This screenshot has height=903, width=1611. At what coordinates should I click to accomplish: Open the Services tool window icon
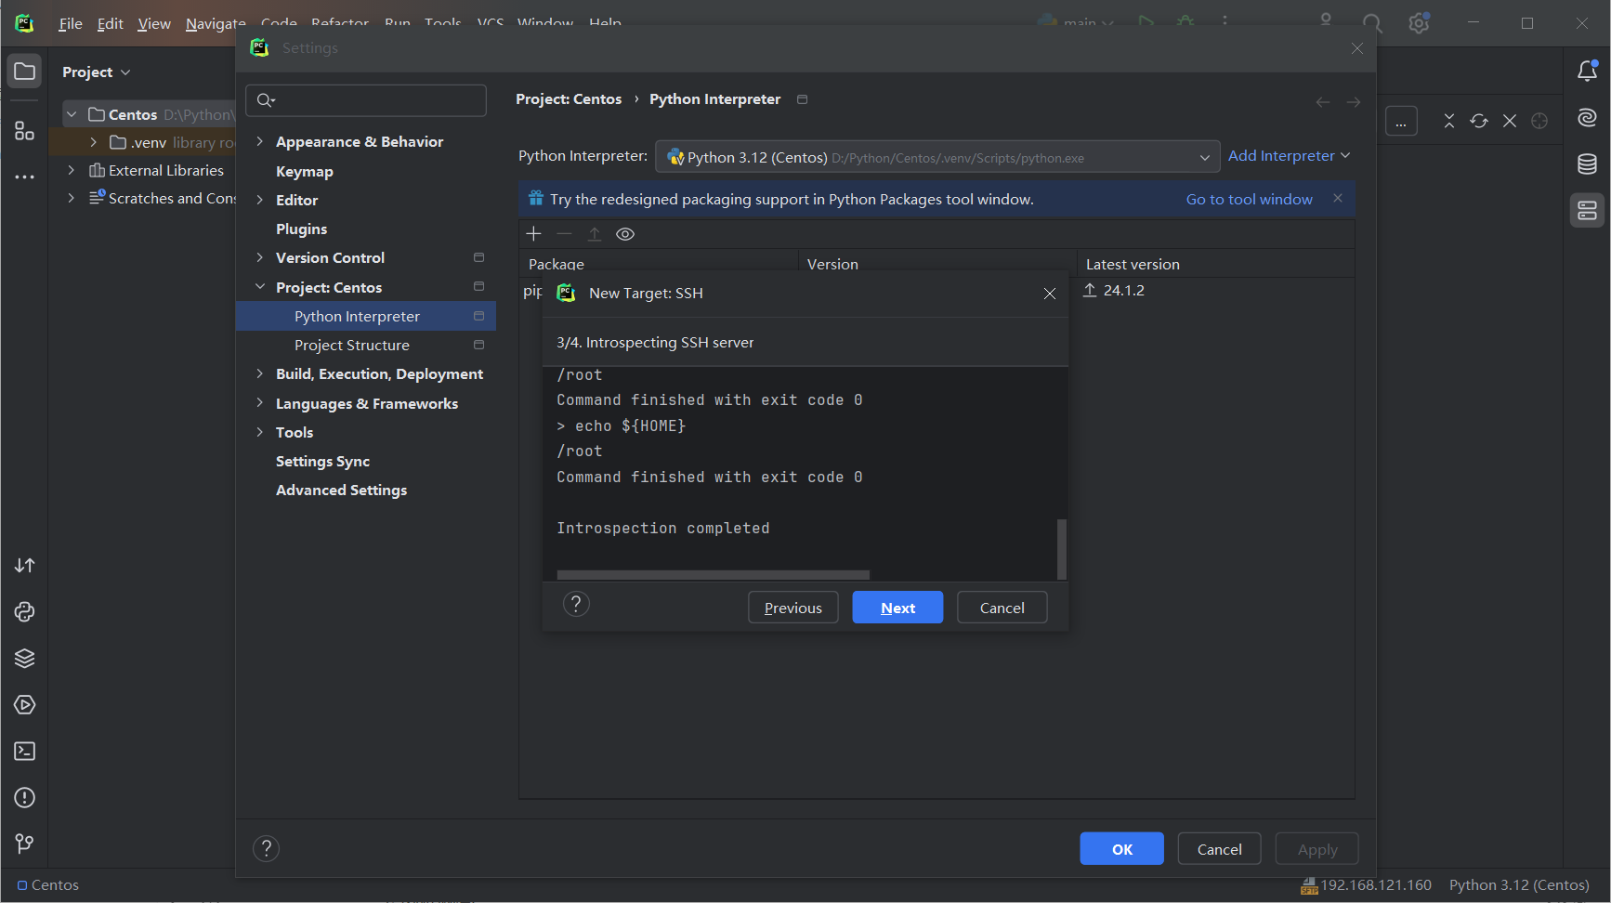[x=24, y=705]
